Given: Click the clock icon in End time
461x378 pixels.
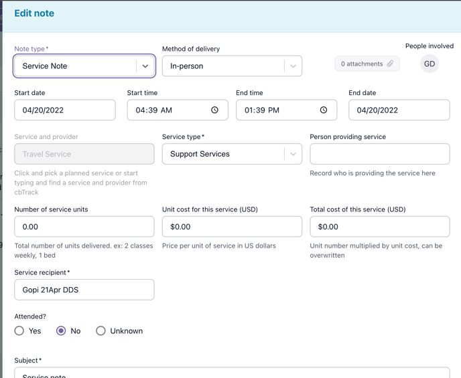Looking at the screenshot, I should pos(324,110).
